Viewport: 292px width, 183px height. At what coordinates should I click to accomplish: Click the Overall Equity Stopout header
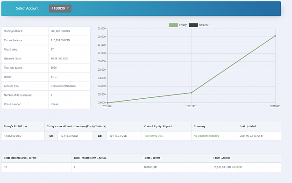click(158, 126)
